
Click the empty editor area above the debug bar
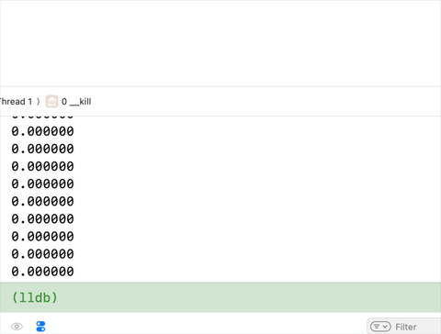(220, 43)
